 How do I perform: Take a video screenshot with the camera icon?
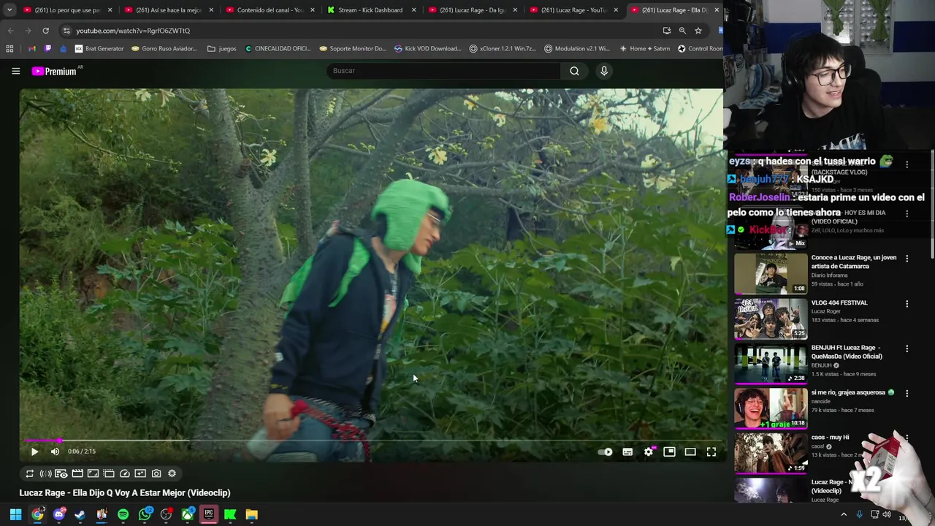click(x=156, y=473)
